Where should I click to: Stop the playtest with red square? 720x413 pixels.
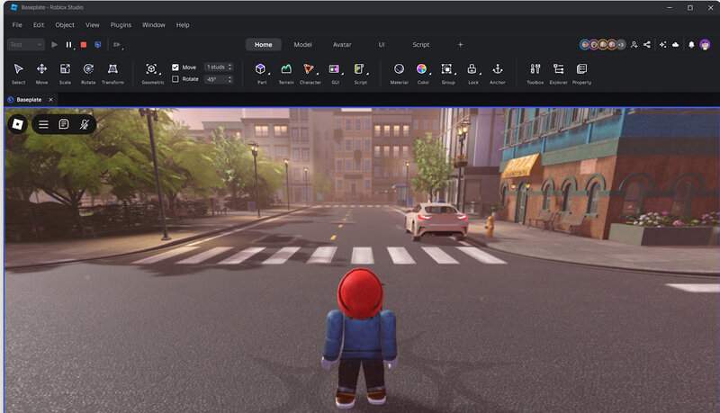click(84, 44)
